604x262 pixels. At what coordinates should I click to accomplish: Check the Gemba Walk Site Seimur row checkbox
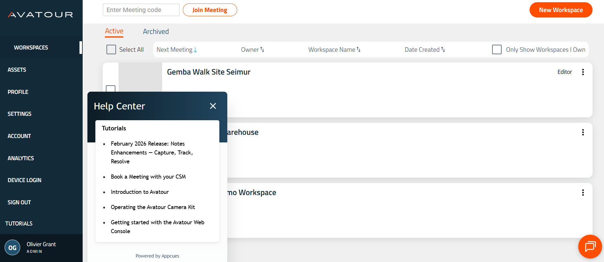tap(111, 88)
